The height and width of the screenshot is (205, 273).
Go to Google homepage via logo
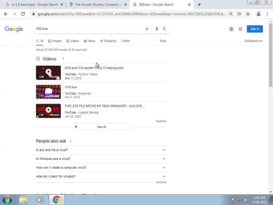pos(14,29)
